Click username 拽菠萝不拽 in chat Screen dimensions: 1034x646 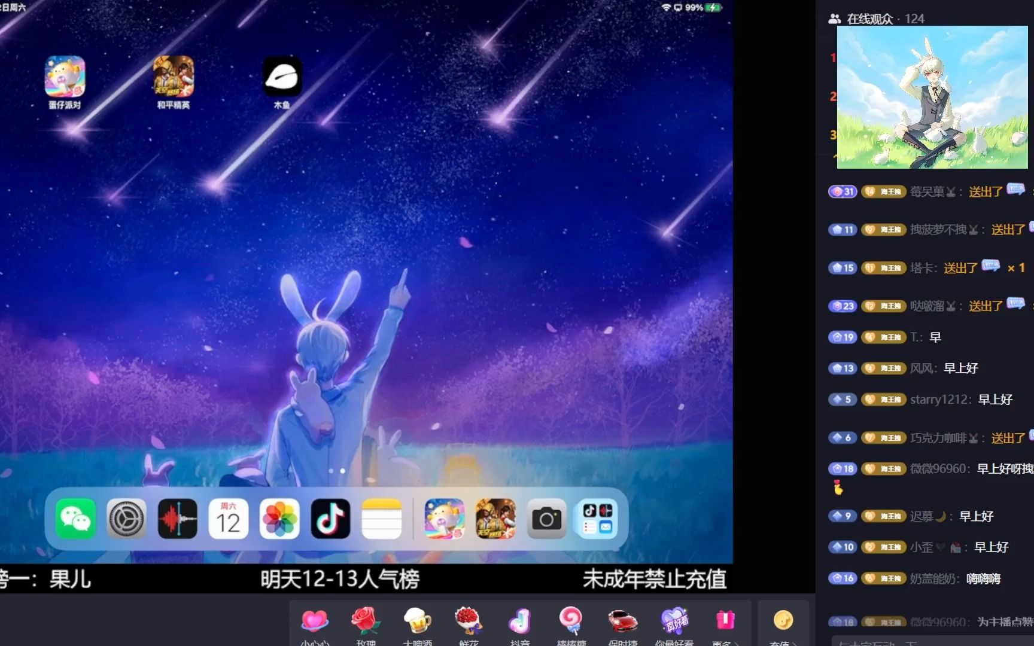point(944,230)
